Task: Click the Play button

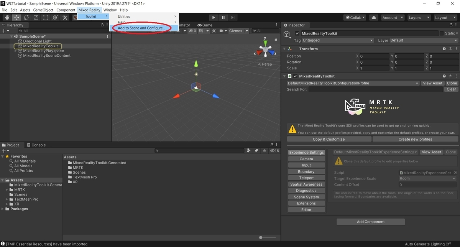Action: (x=214, y=18)
